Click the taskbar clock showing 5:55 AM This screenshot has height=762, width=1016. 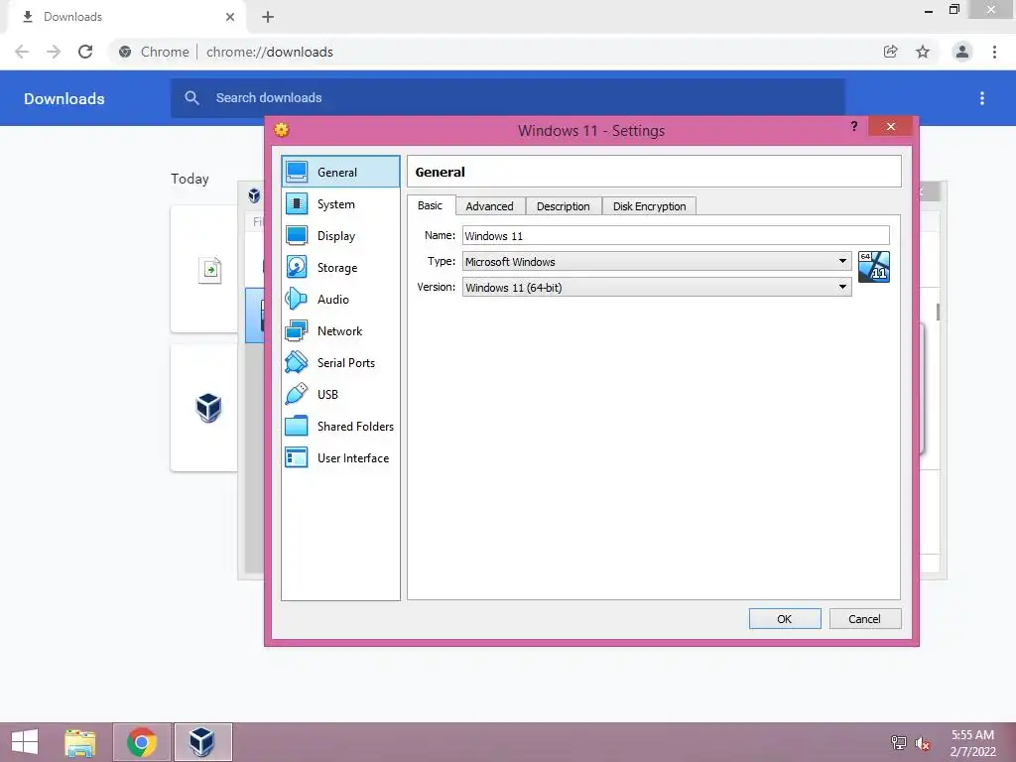(x=972, y=742)
